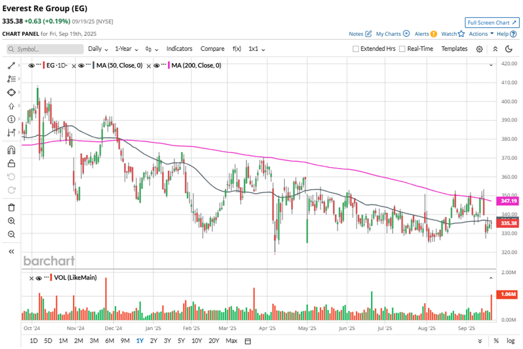Open the calendar date range icon
The width and height of the screenshot is (523, 349).
point(248,341)
